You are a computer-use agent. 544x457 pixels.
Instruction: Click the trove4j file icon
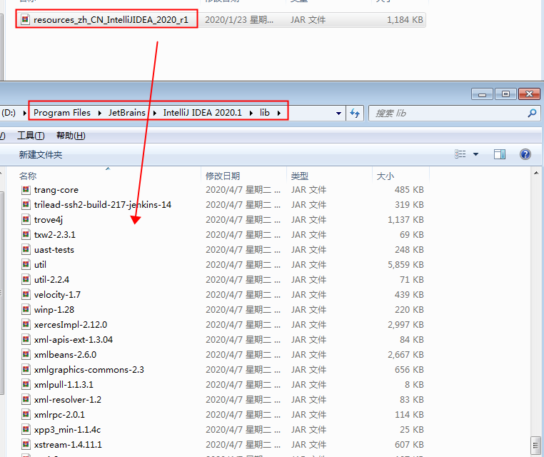click(x=26, y=220)
